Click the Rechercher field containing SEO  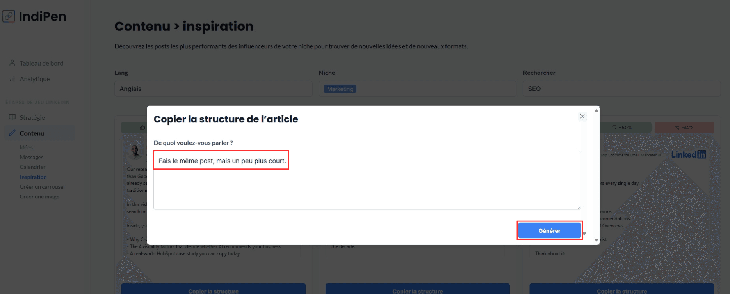621,89
